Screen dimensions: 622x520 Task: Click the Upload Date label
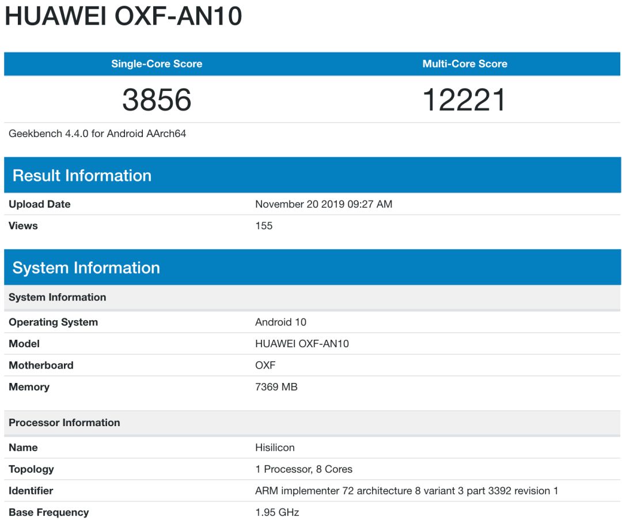click(x=40, y=204)
